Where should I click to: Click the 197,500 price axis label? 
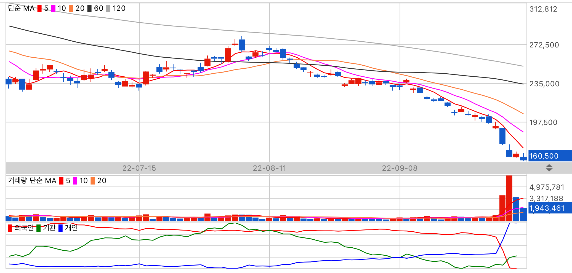tap(543, 122)
